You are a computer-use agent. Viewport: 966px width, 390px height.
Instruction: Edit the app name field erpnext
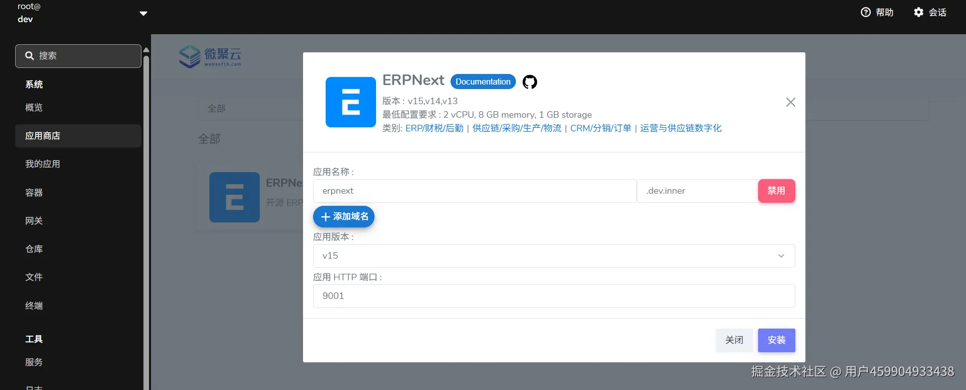pyautogui.click(x=475, y=191)
